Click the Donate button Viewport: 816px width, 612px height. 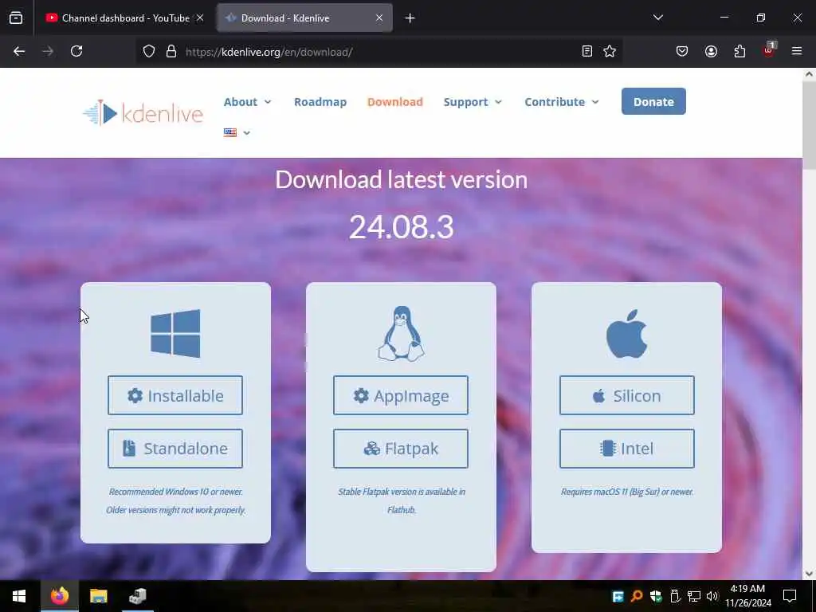[x=653, y=101]
